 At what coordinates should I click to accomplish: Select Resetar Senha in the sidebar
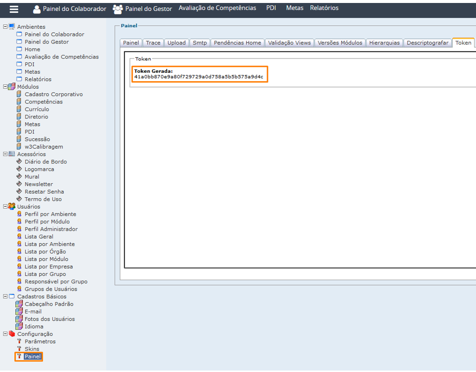click(x=44, y=192)
